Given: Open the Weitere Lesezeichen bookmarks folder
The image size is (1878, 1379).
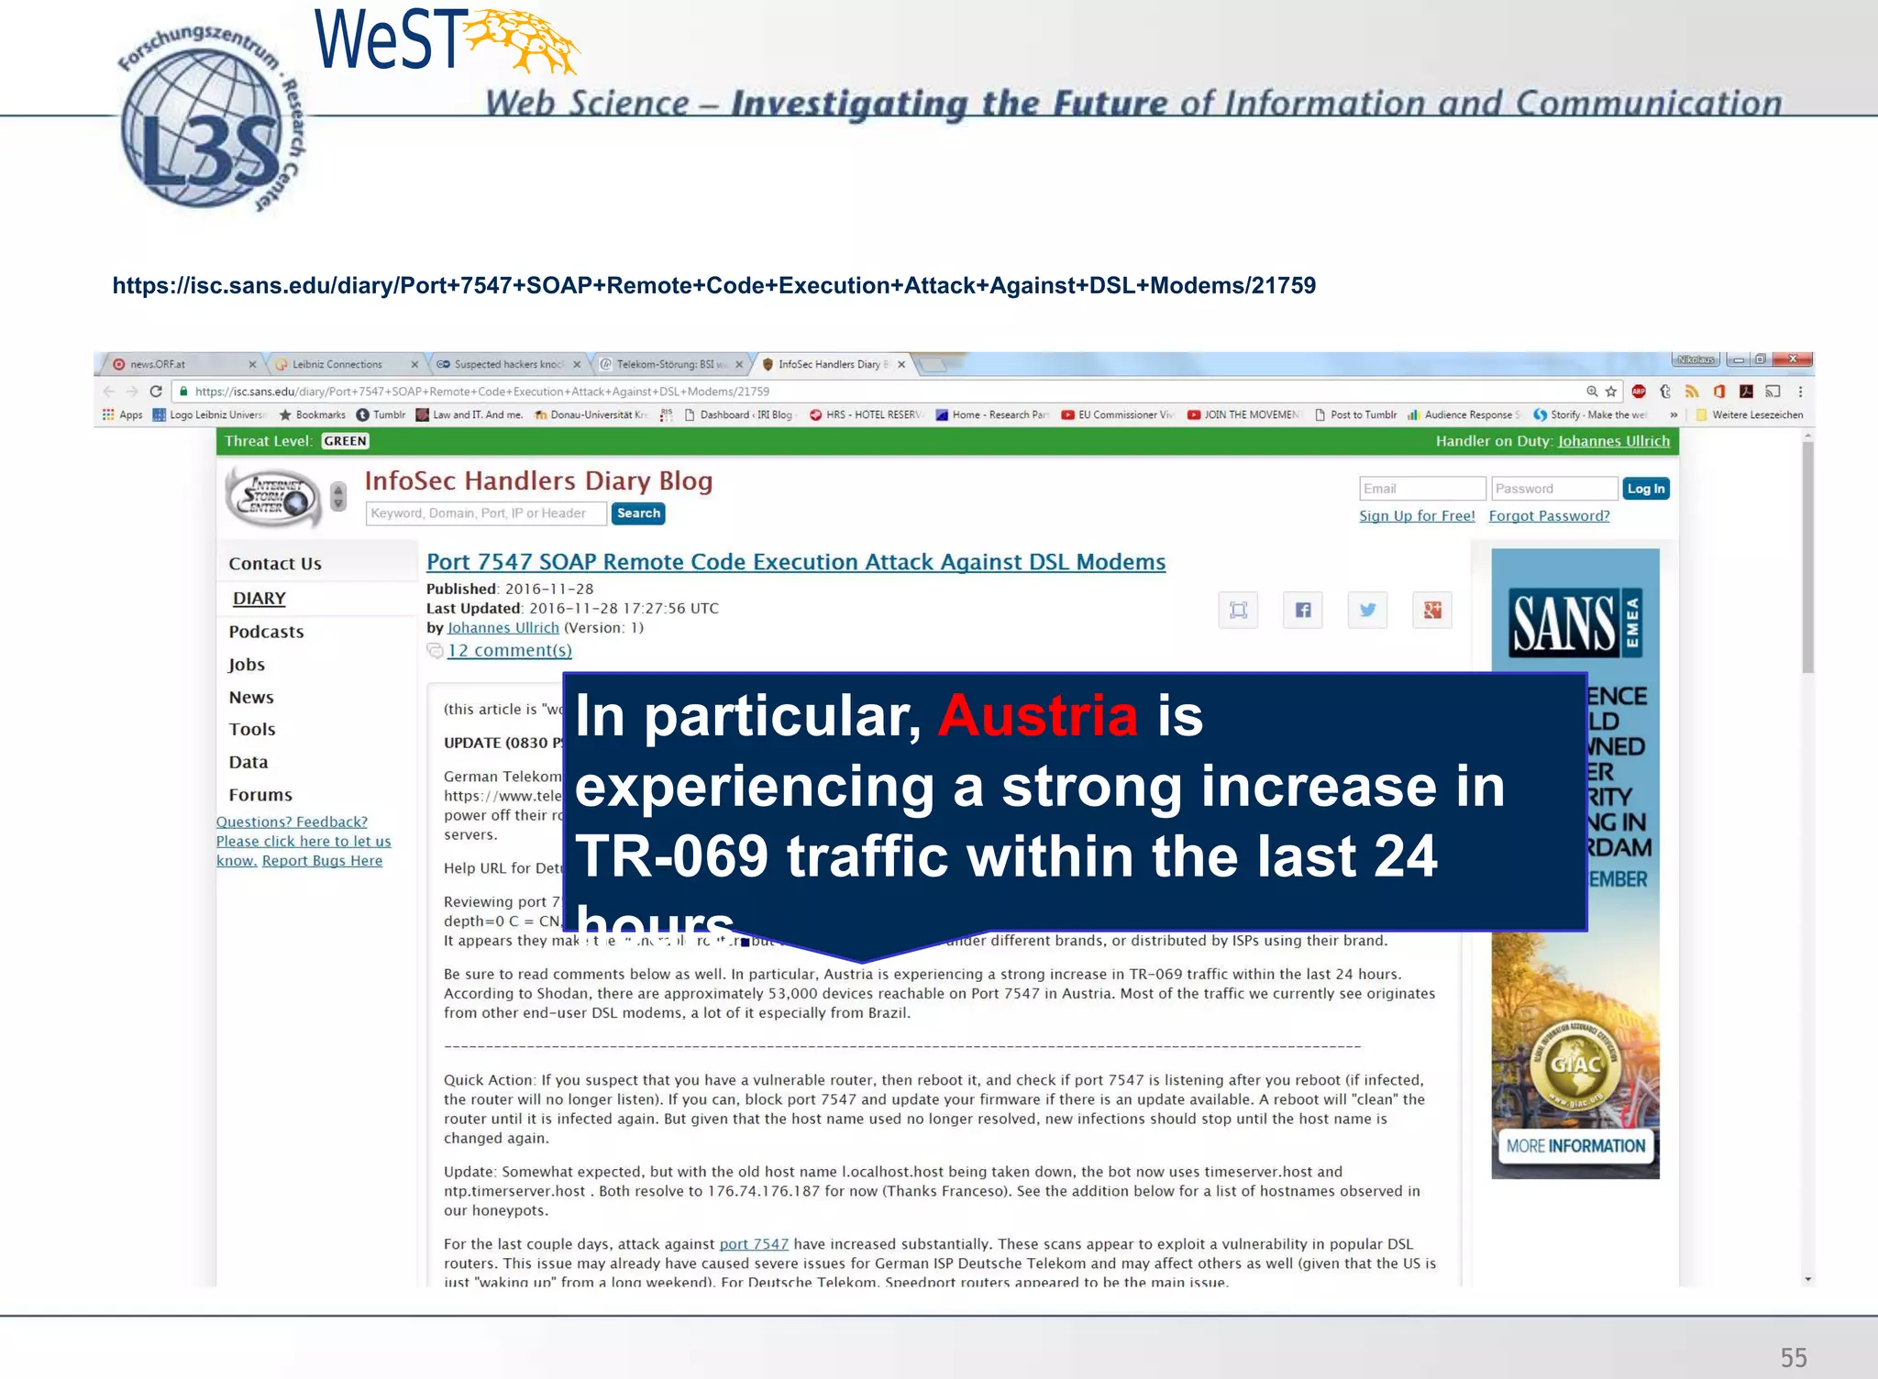Looking at the screenshot, I should coord(1750,414).
